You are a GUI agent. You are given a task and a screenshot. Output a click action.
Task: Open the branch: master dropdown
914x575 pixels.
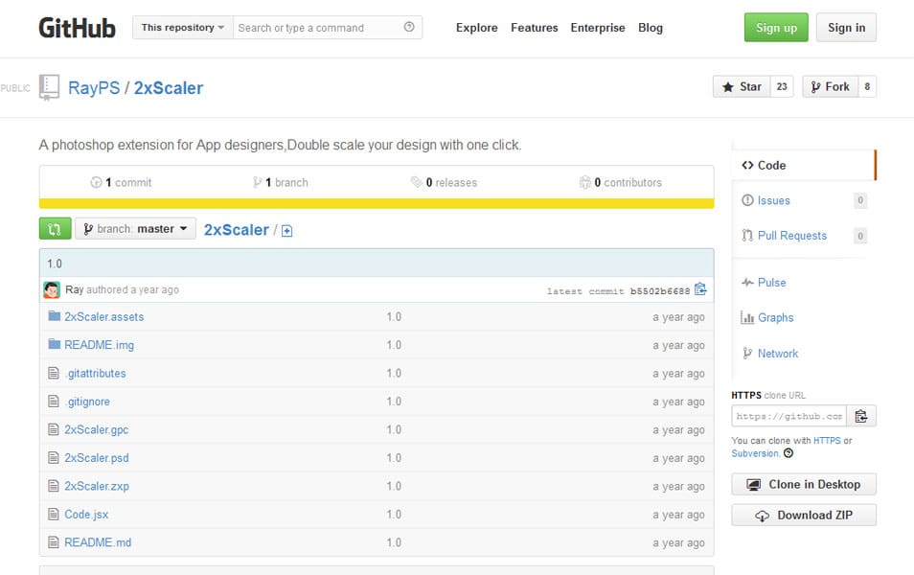135,229
